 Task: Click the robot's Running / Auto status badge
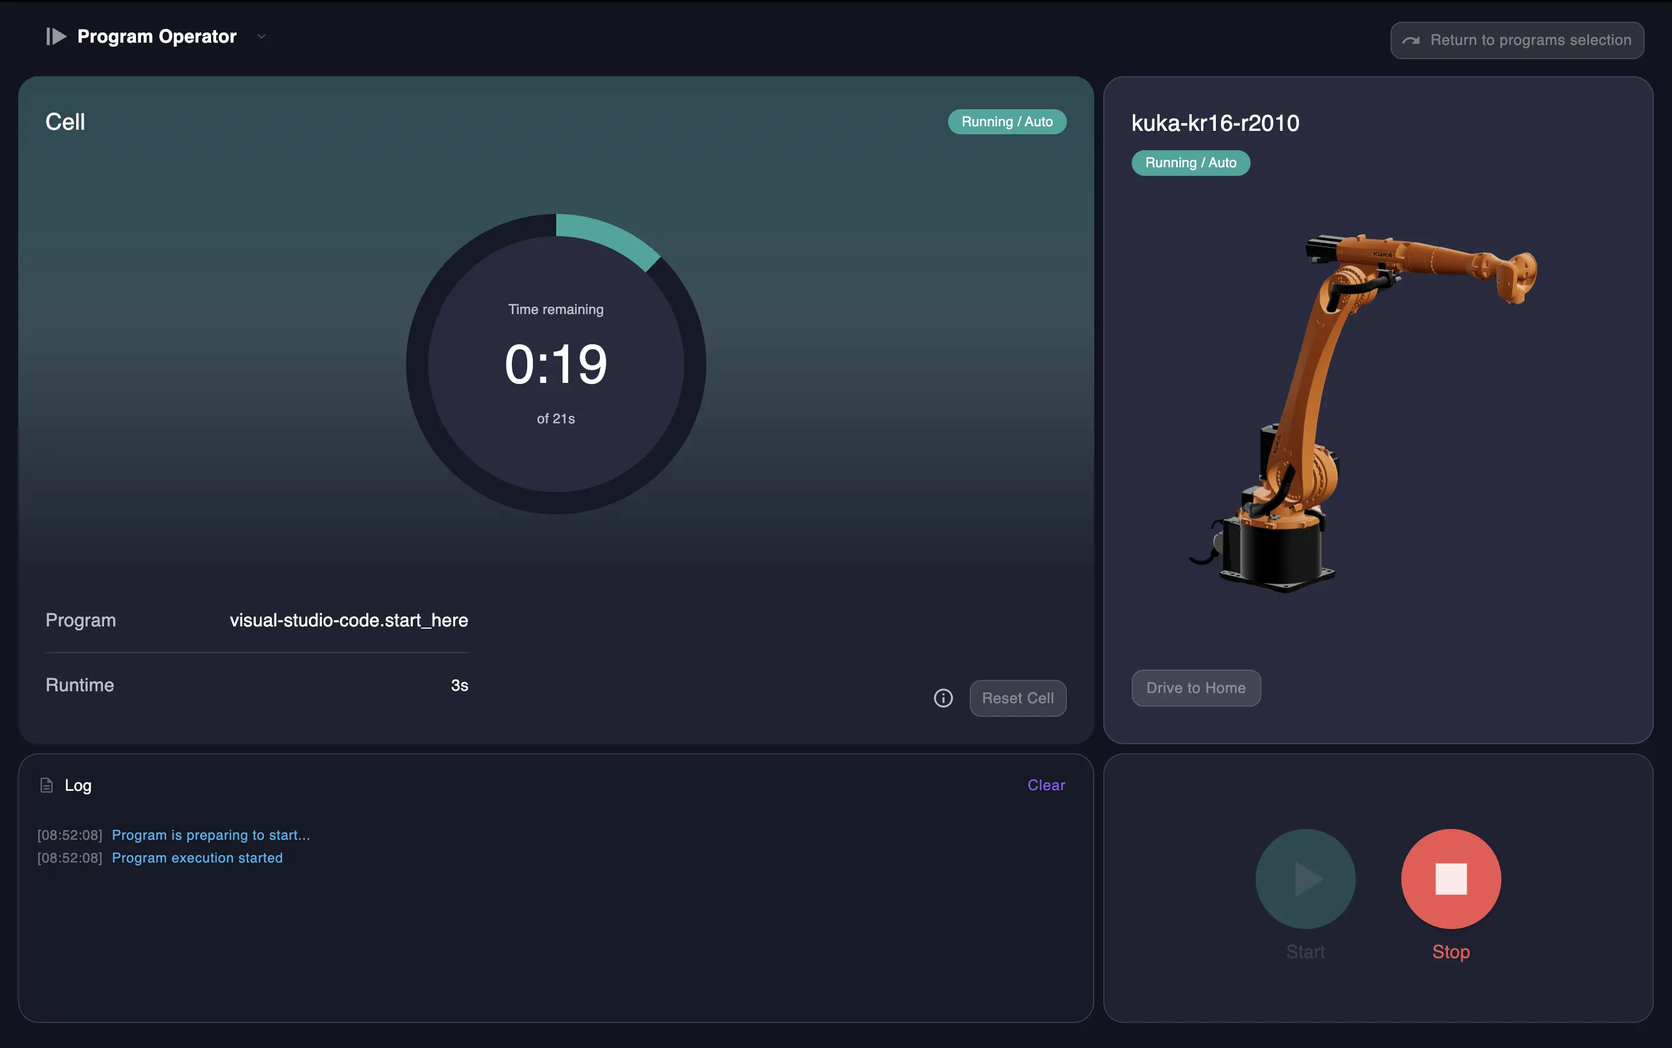click(x=1190, y=162)
